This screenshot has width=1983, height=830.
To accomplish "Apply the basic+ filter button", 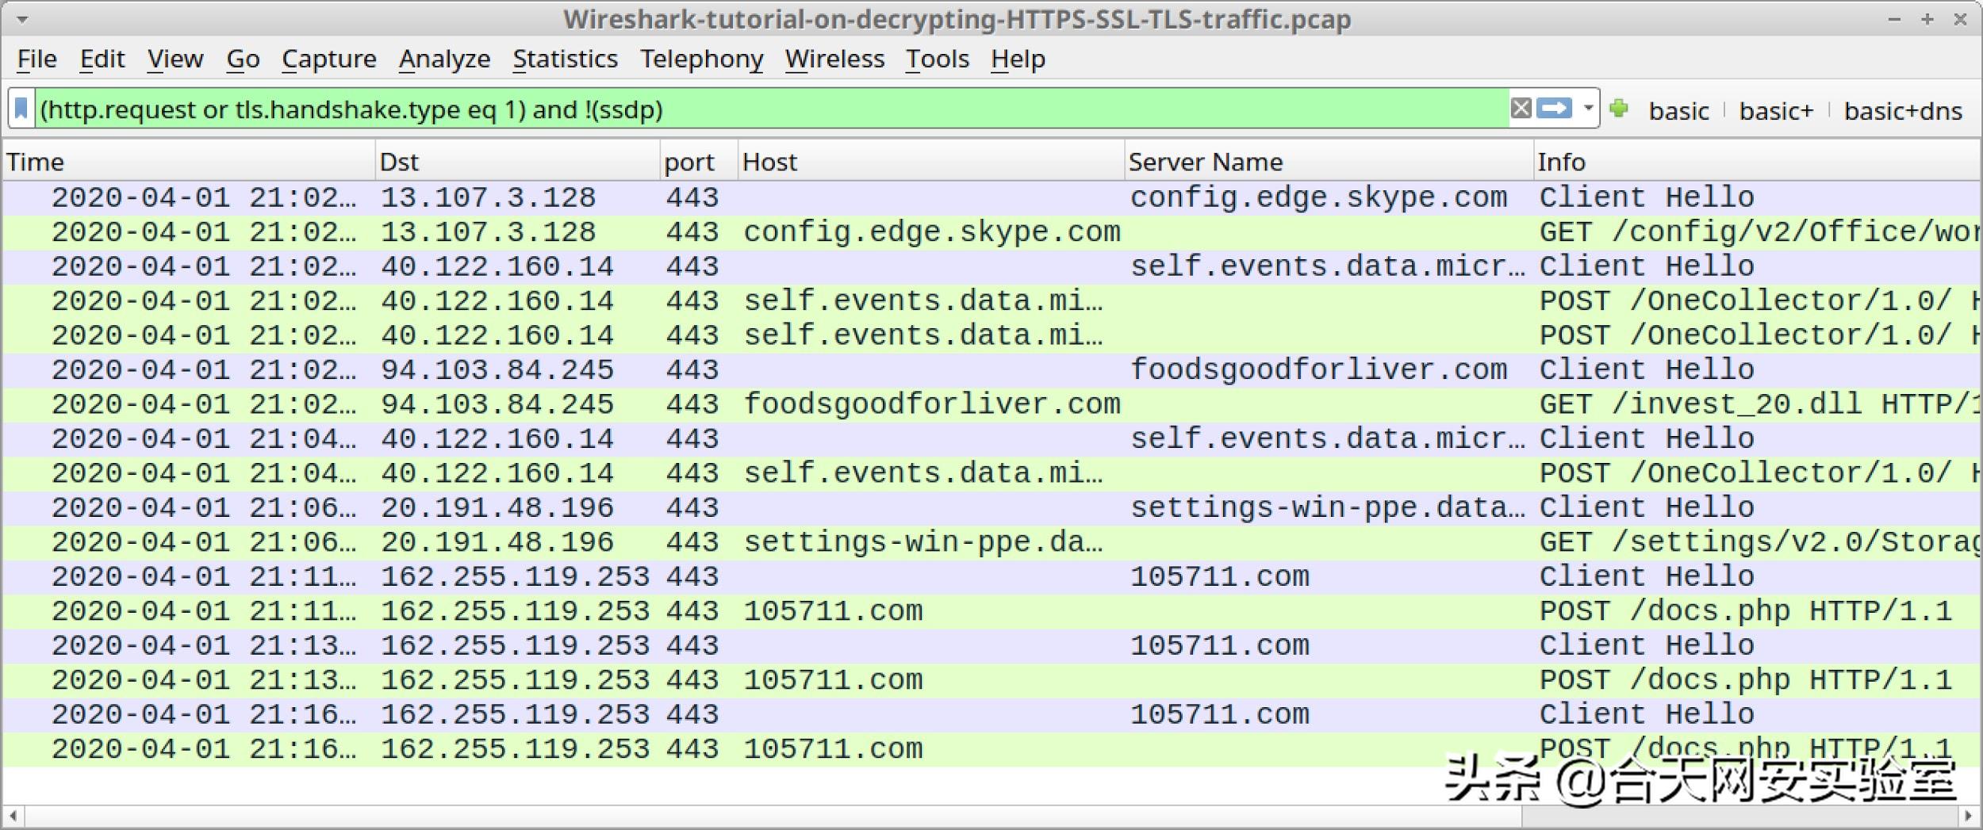I will (1775, 111).
